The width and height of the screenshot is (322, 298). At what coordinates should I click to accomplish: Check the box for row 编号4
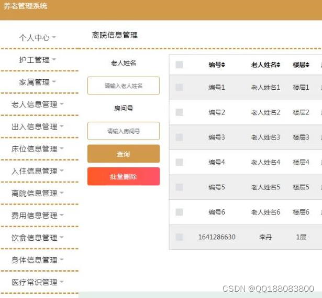179,162
